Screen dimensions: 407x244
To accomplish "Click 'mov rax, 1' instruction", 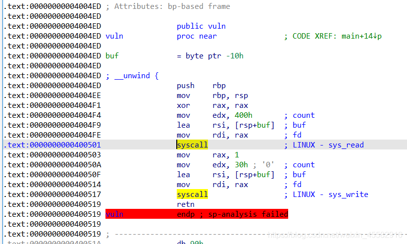I will pyautogui.click(x=207, y=155).
